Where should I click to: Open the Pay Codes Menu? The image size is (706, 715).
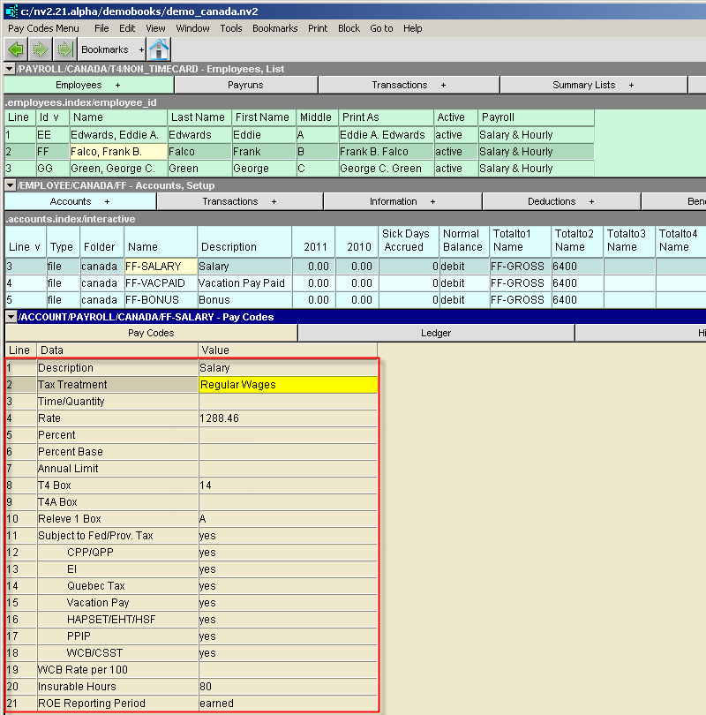(43, 28)
